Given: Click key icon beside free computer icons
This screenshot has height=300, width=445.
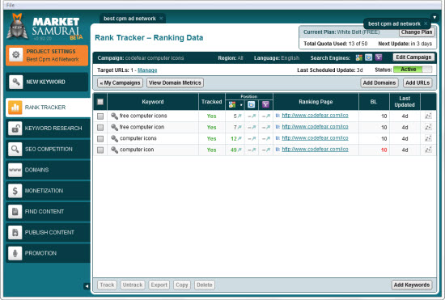Looking at the screenshot, I should (114, 116).
